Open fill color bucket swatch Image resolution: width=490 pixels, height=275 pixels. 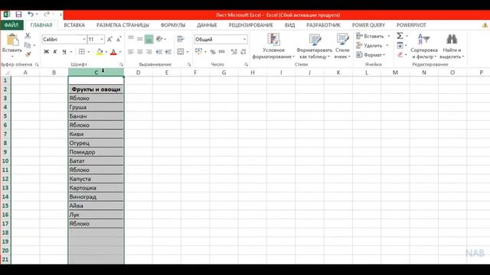pos(100,52)
